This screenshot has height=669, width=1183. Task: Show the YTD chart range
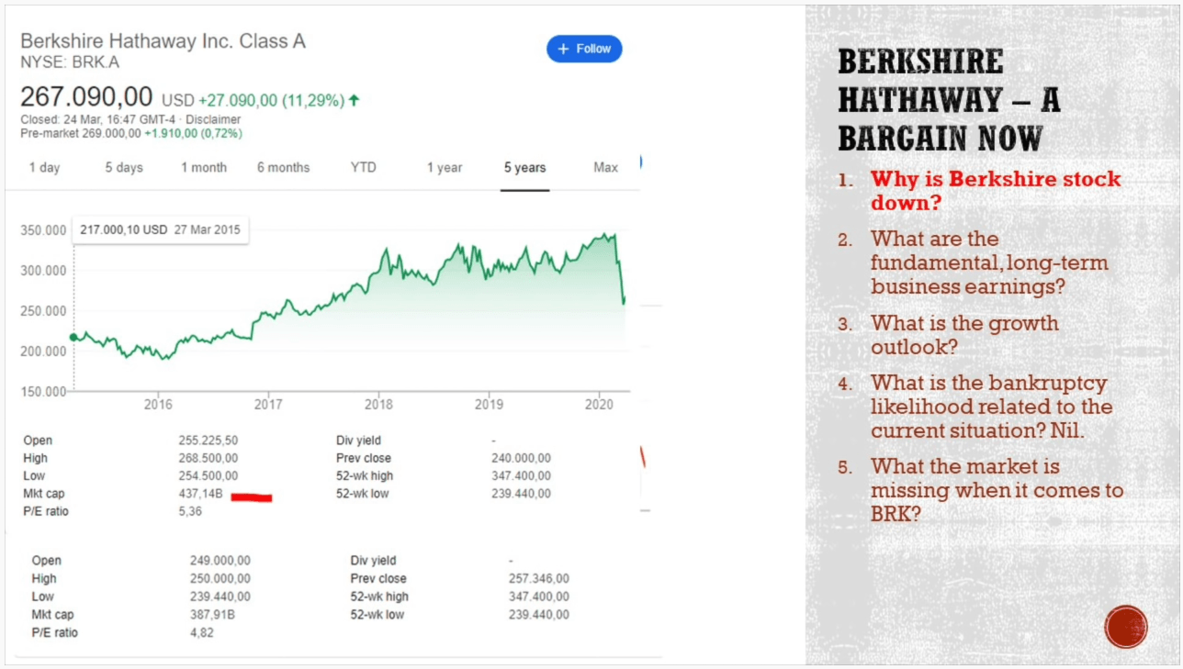[x=363, y=168]
